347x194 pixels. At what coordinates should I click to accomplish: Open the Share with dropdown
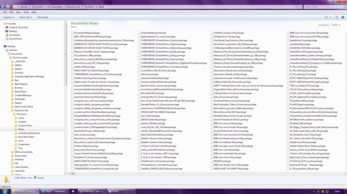point(25,17)
